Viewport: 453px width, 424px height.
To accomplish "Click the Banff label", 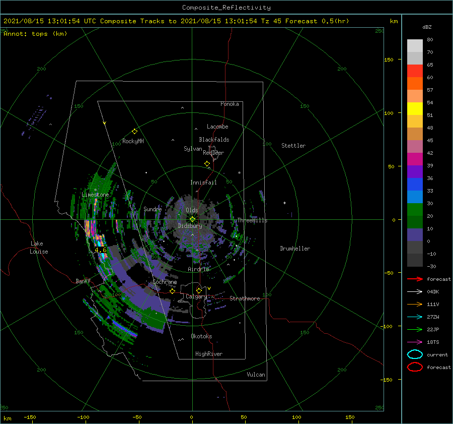I will pyautogui.click(x=83, y=281).
